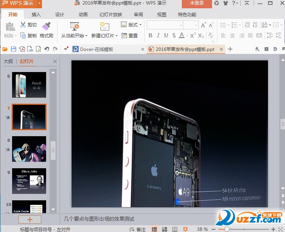Apply subscript formatting
This screenshot has height=232, width=285.
[x=201, y=35]
